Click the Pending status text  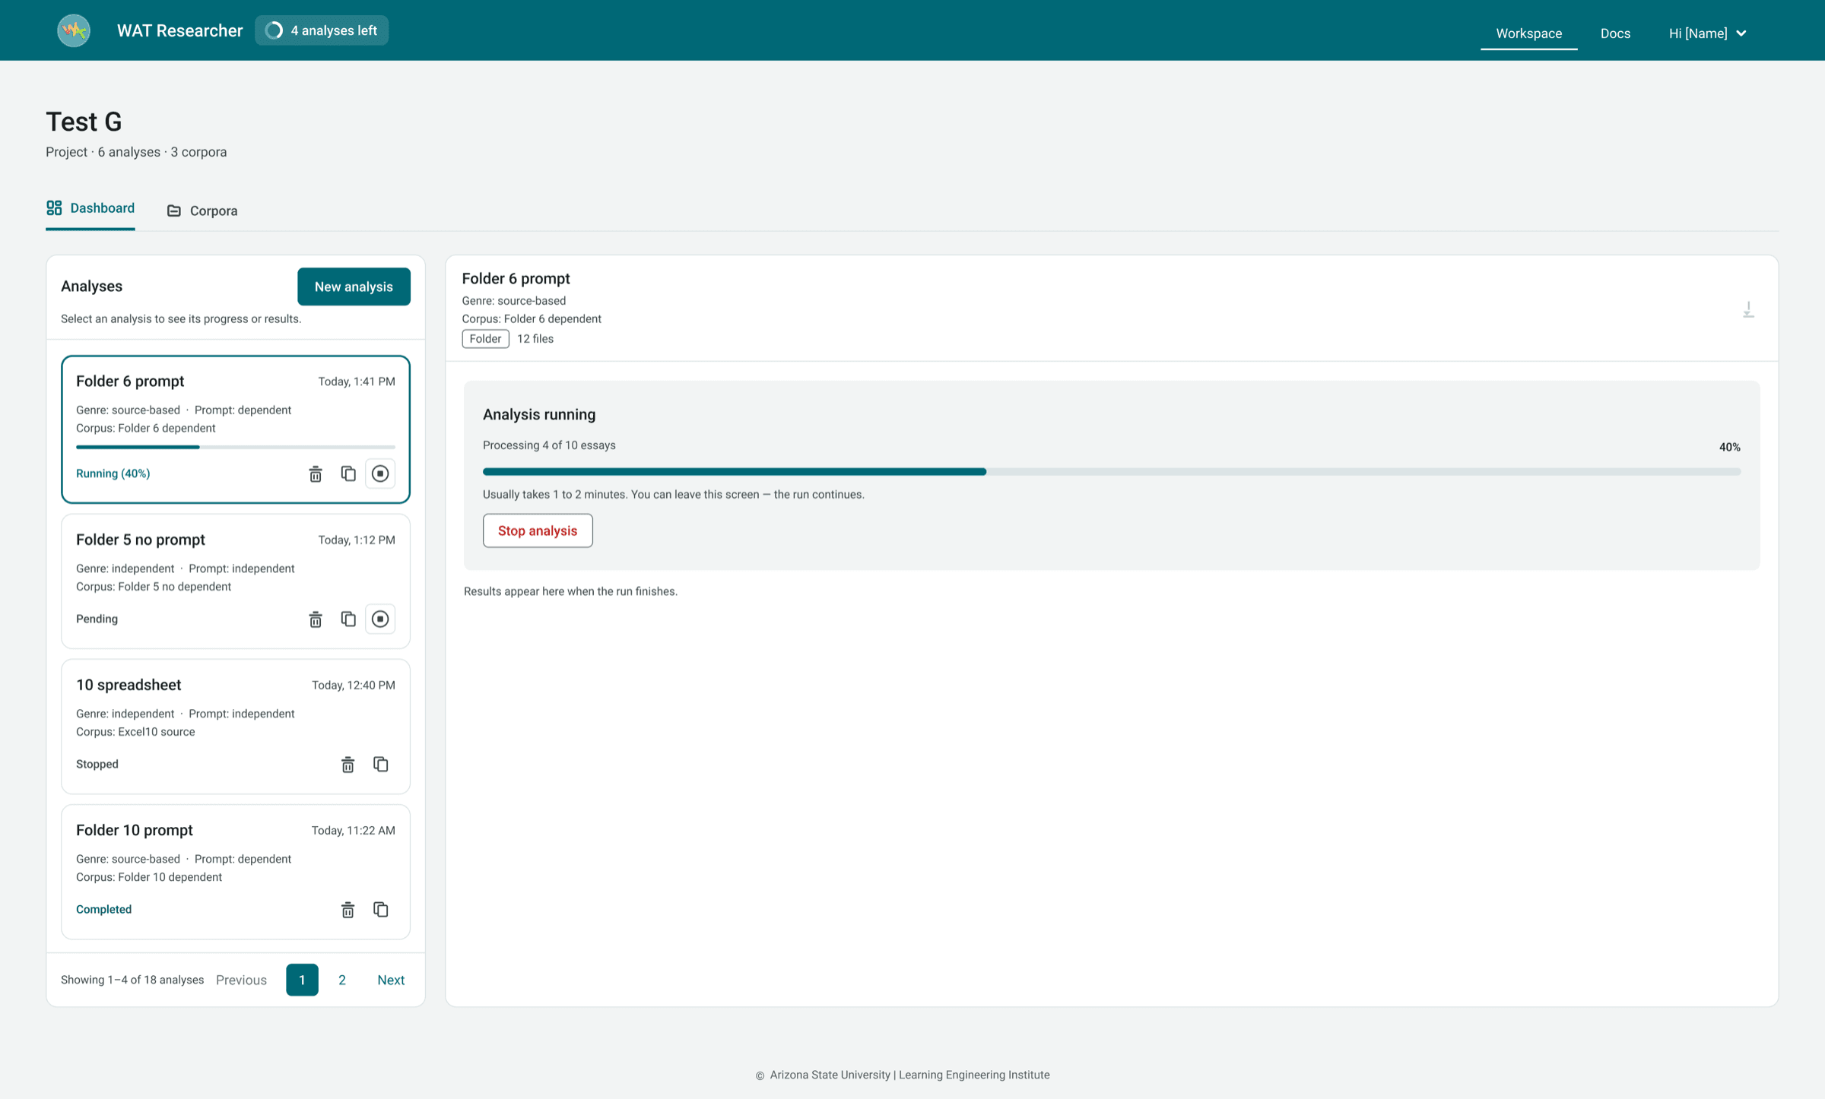[97, 619]
